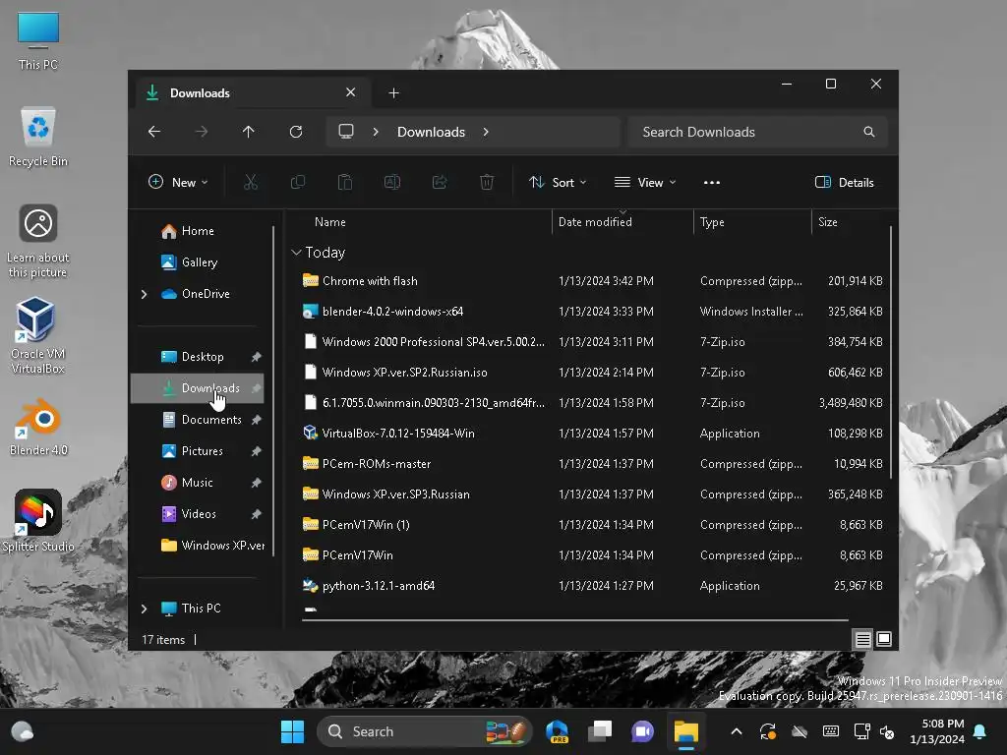
Task: Click the search magnifier icon in Explorer
Action: [869, 132]
